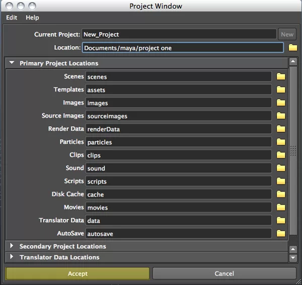Viewport: 302px width, 285px height.
Task: Click the Current Project name field
Action: tap(179, 34)
